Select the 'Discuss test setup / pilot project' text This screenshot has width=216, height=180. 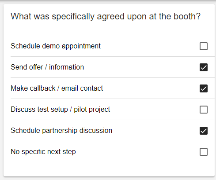[61, 110]
